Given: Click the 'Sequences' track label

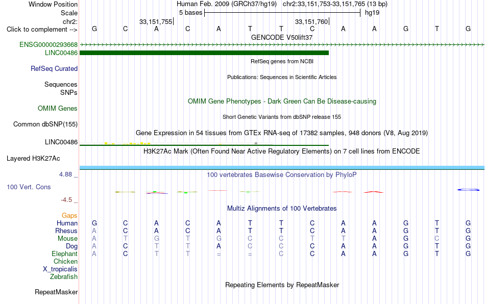Looking at the screenshot, I should (x=61, y=84).
